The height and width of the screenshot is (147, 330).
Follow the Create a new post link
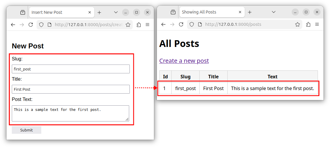(x=184, y=61)
